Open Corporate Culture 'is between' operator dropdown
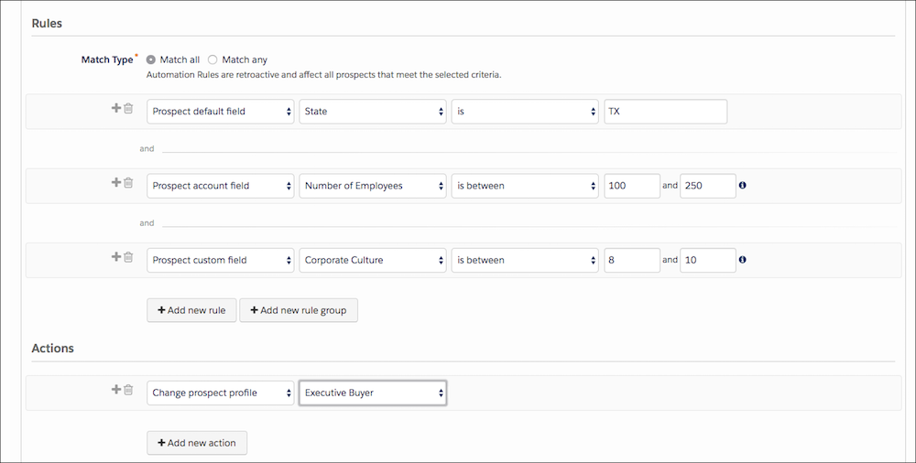 pyautogui.click(x=525, y=260)
